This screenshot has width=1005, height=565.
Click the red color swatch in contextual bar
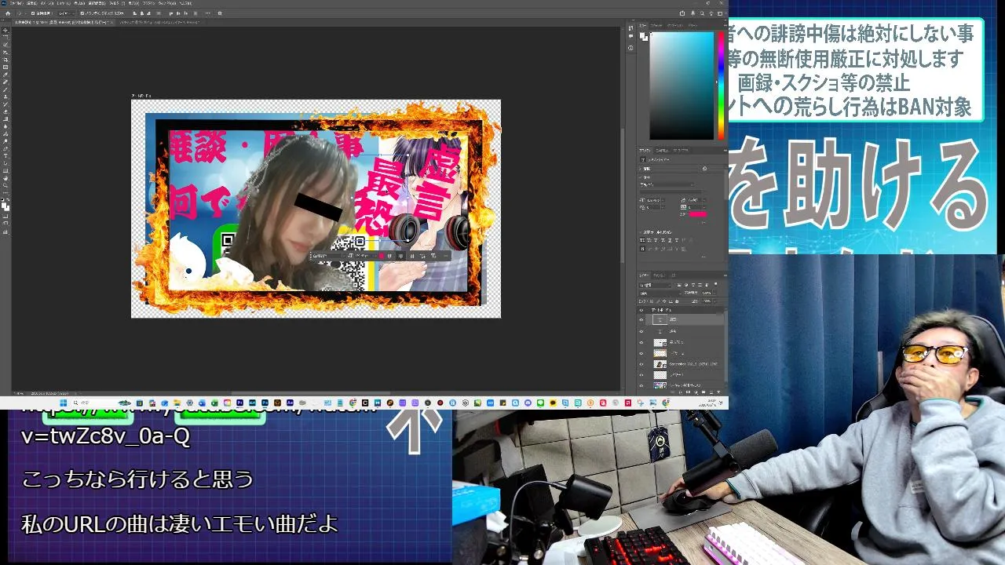click(x=381, y=256)
